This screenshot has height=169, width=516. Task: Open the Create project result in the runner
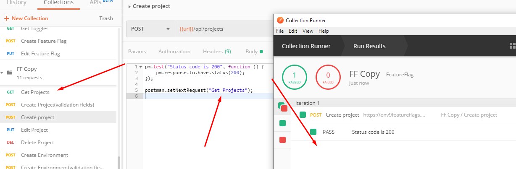pos(342,115)
